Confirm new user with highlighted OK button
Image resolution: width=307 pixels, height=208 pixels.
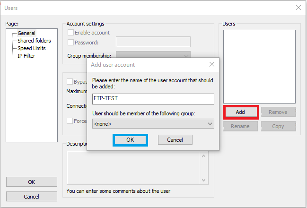coord(130,140)
